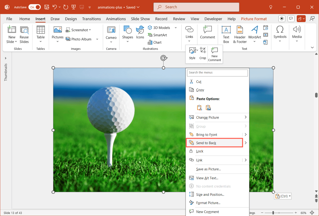Choose Lock in the context menu
Screen dimensions: 319x216
click(217, 151)
